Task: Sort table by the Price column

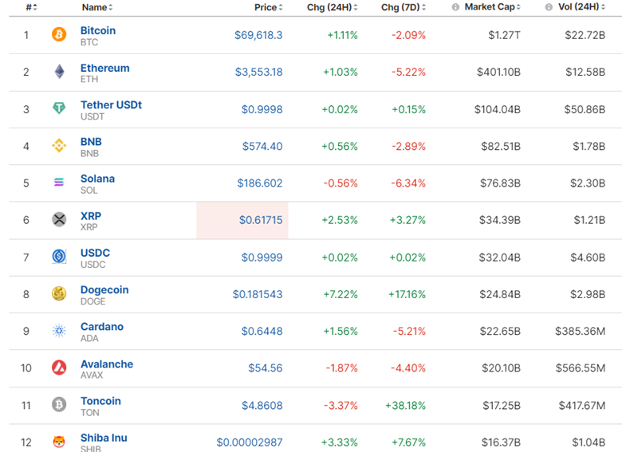Action: click(269, 7)
